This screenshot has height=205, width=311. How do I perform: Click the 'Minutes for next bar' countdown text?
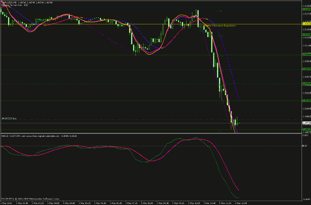coord(15,5)
